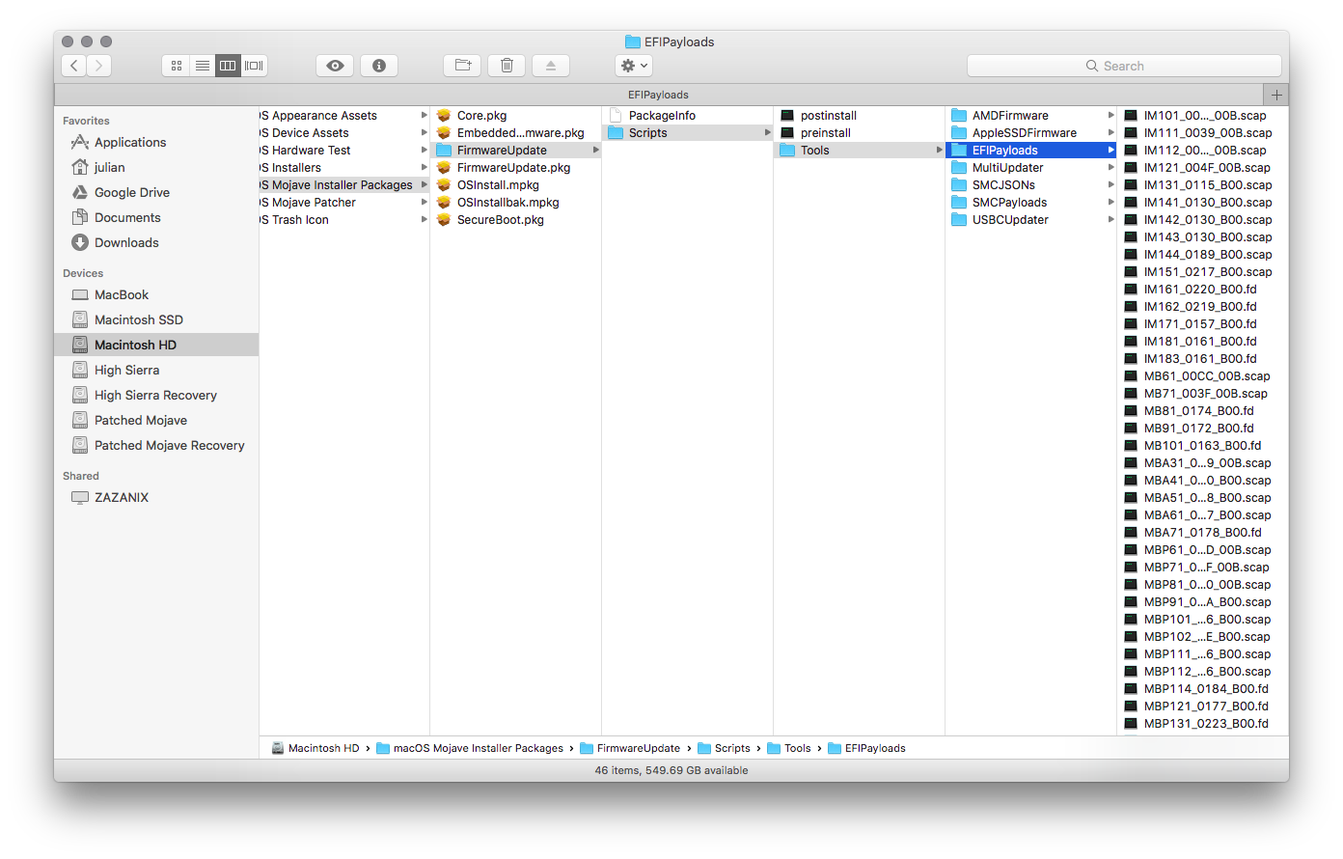
Task: Select file IM111_0039_00B.scap
Action: (x=1203, y=132)
